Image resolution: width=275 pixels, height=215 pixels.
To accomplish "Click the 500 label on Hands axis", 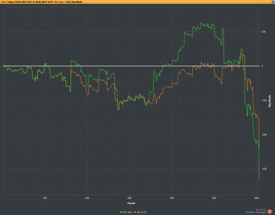I will click(x=214, y=198).
